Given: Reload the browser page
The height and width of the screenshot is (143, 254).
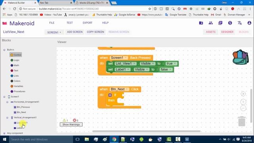Looking at the screenshot, I should click(15, 9).
